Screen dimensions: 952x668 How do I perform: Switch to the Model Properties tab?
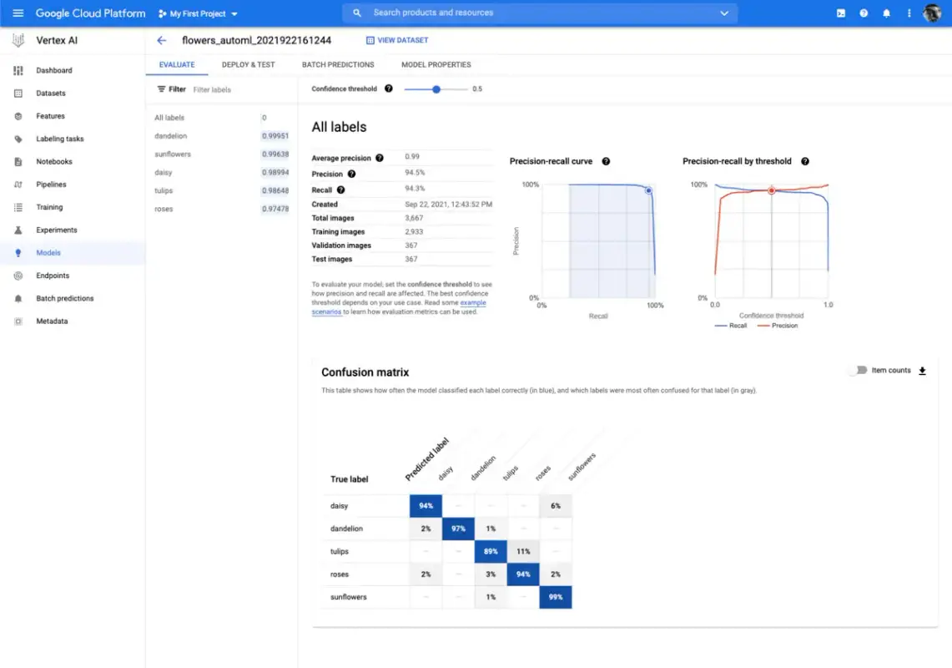click(436, 64)
